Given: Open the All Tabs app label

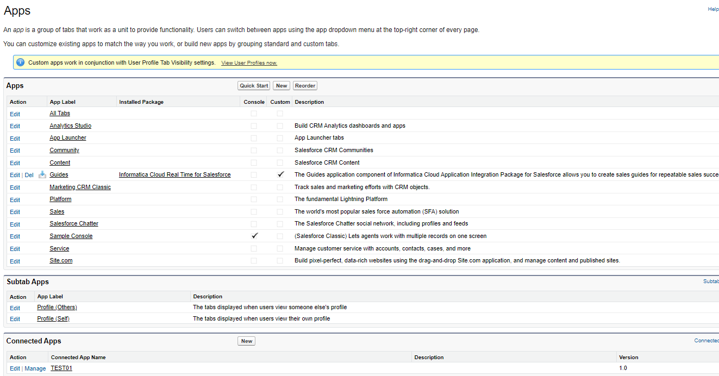Looking at the screenshot, I should [x=60, y=114].
